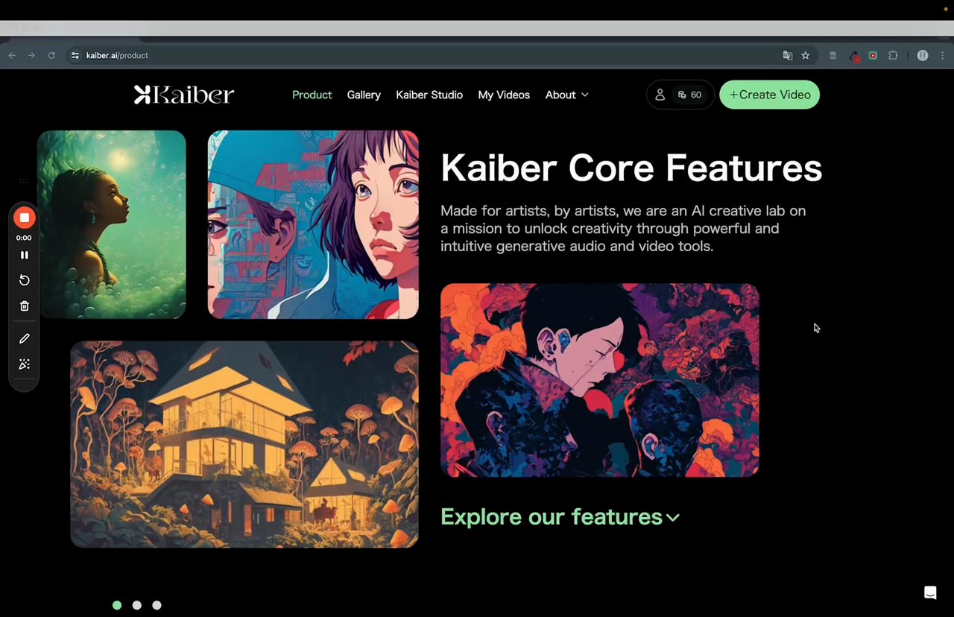This screenshot has height=617, width=954.
Task: Click the Create Video button
Action: point(769,95)
